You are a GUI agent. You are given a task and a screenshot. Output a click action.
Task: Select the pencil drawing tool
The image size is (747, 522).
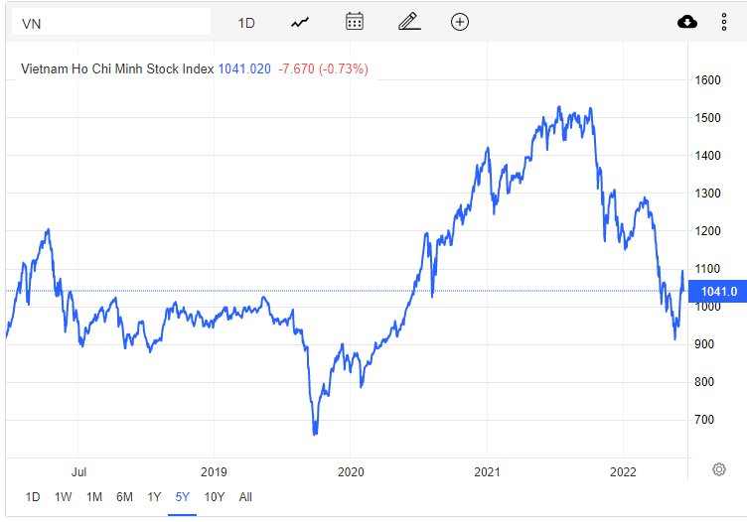pos(407,22)
